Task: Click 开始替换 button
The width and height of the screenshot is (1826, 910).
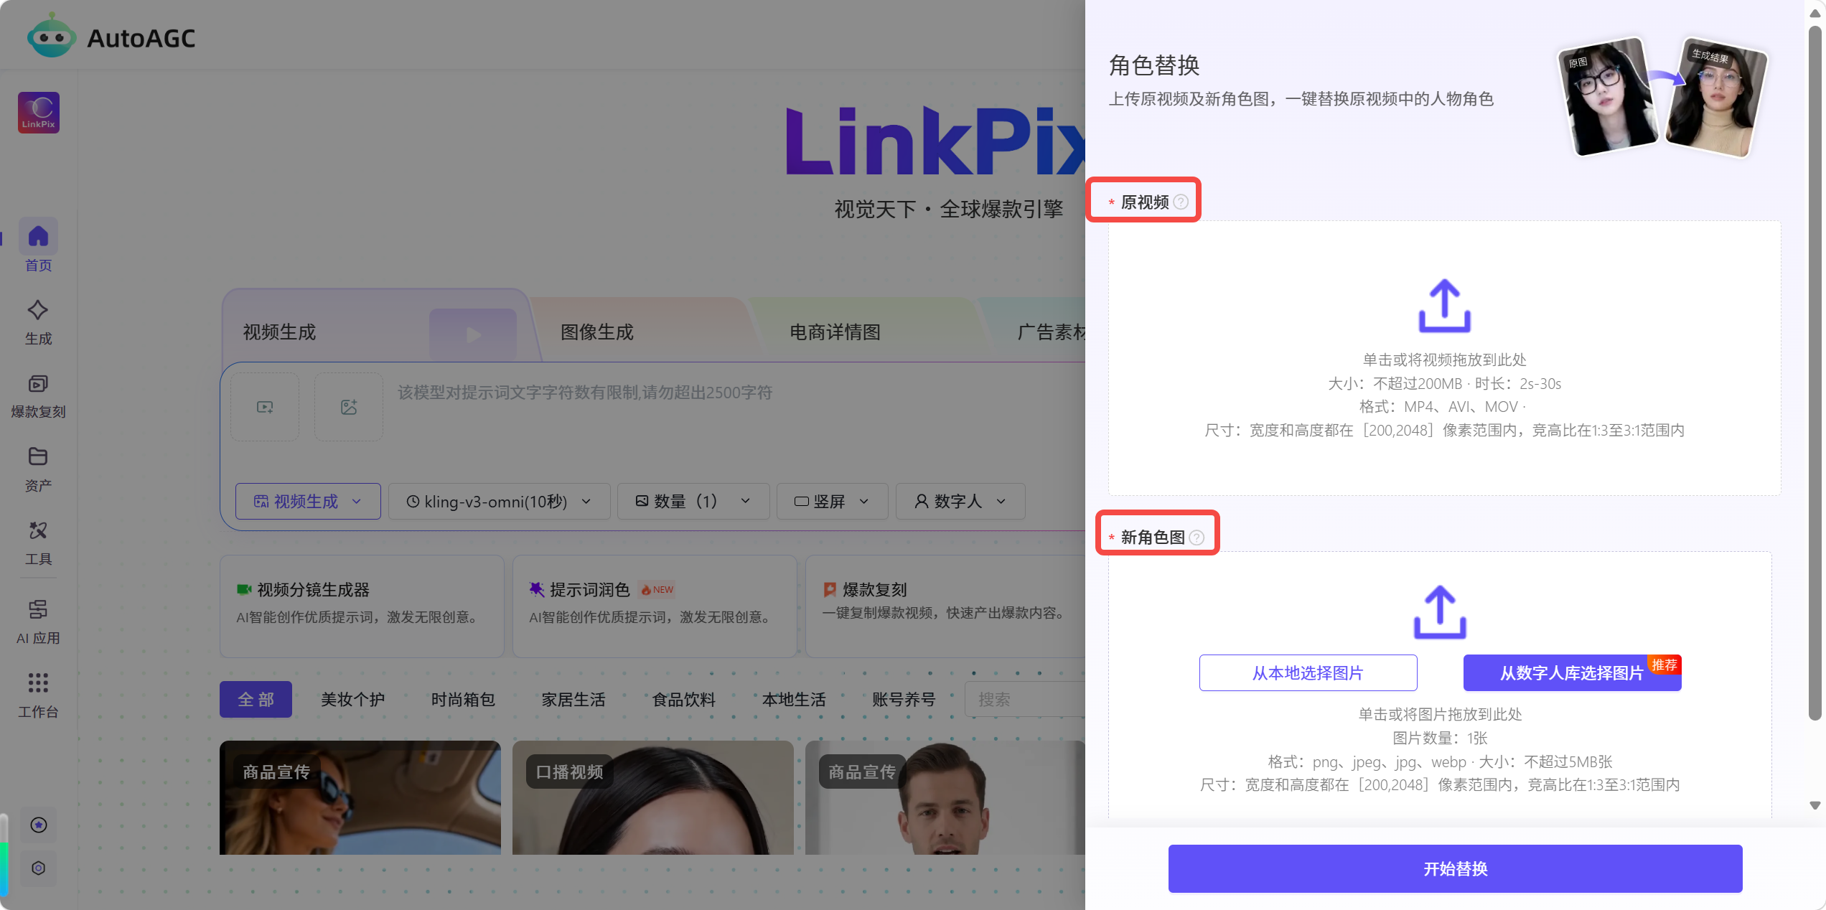Action: (x=1455, y=869)
